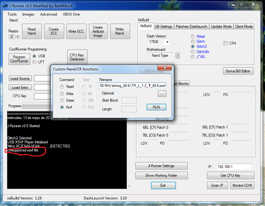Image resolution: width=265 pixels, height=206 pixels.
Task: Click the Get CPU Key button
Action: pos(230,175)
